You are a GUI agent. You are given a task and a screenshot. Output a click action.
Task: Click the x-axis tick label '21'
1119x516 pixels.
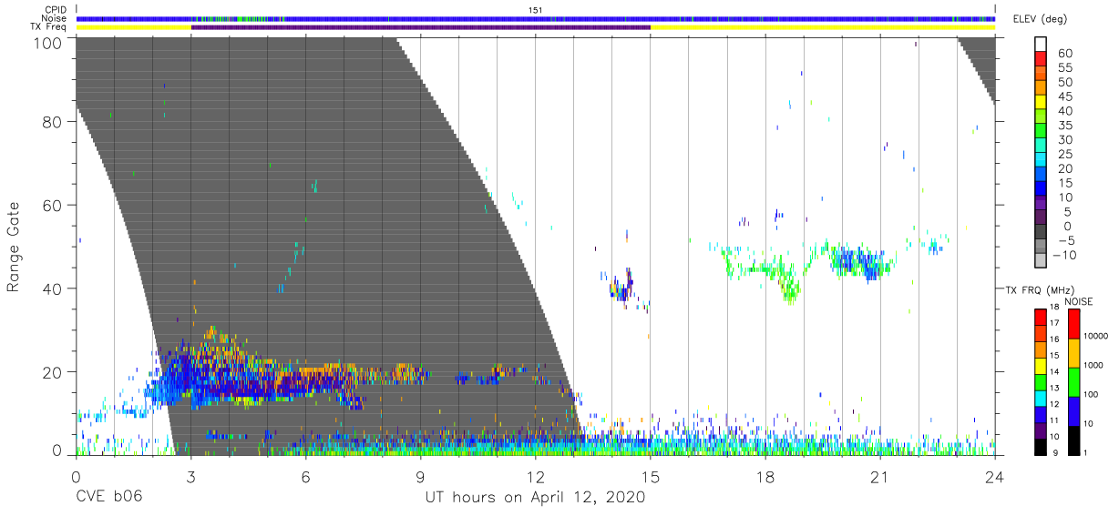click(x=879, y=475)
